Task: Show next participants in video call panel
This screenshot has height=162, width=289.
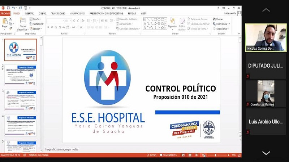Action: pos(266,153)
